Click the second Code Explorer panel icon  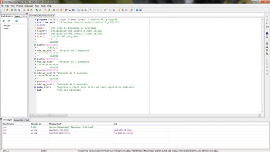pos(8,21)
